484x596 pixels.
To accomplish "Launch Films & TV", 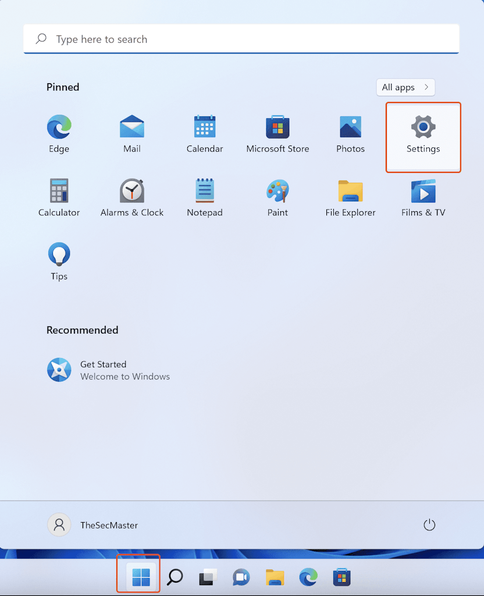I will (424, 198).
